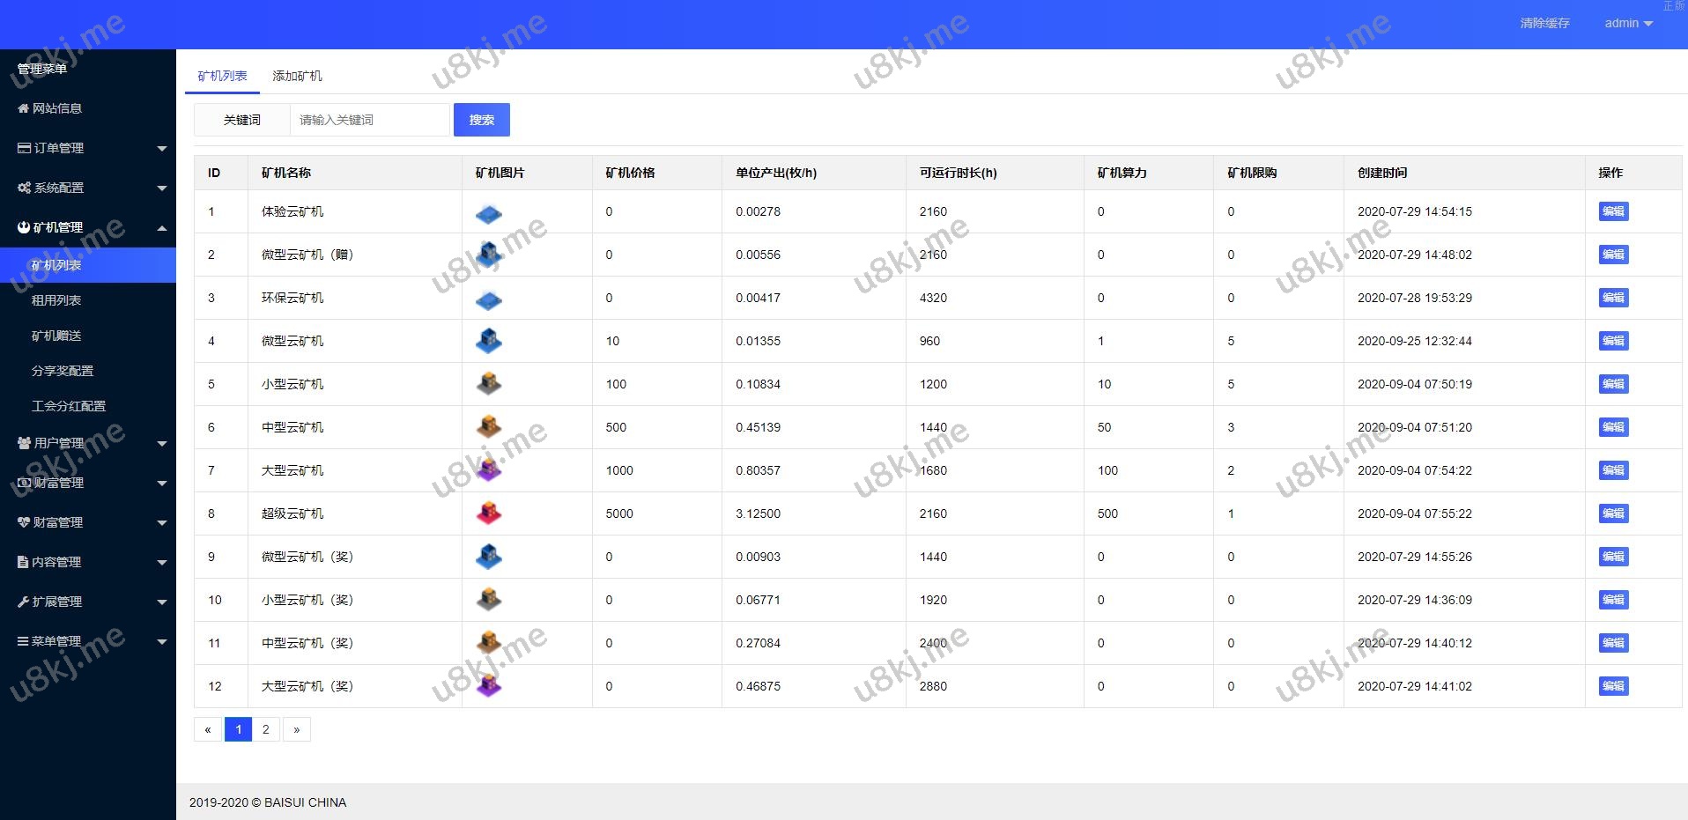
Task: Go to page 2 of results
Action: [x=266, y=729]
